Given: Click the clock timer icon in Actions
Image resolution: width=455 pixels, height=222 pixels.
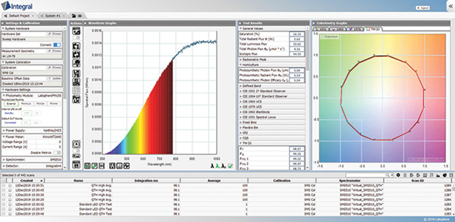Looking at the screenshot, I should coord(76,144).
